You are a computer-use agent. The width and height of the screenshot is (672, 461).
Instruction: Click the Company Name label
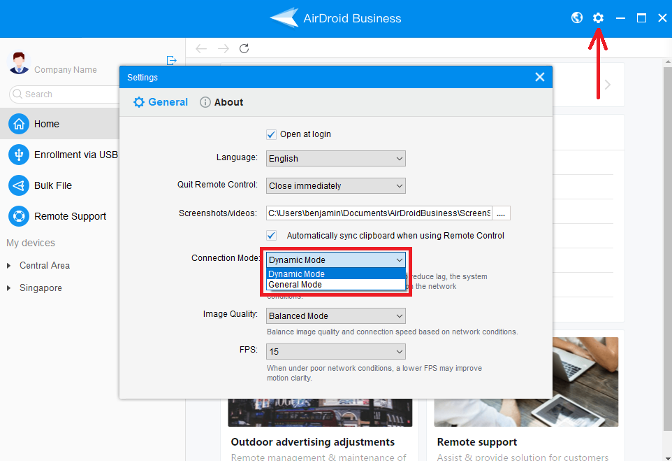66,69
